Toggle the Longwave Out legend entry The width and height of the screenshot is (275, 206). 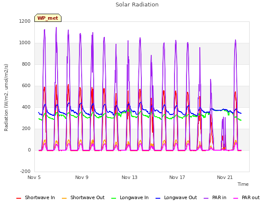(176, 197)
